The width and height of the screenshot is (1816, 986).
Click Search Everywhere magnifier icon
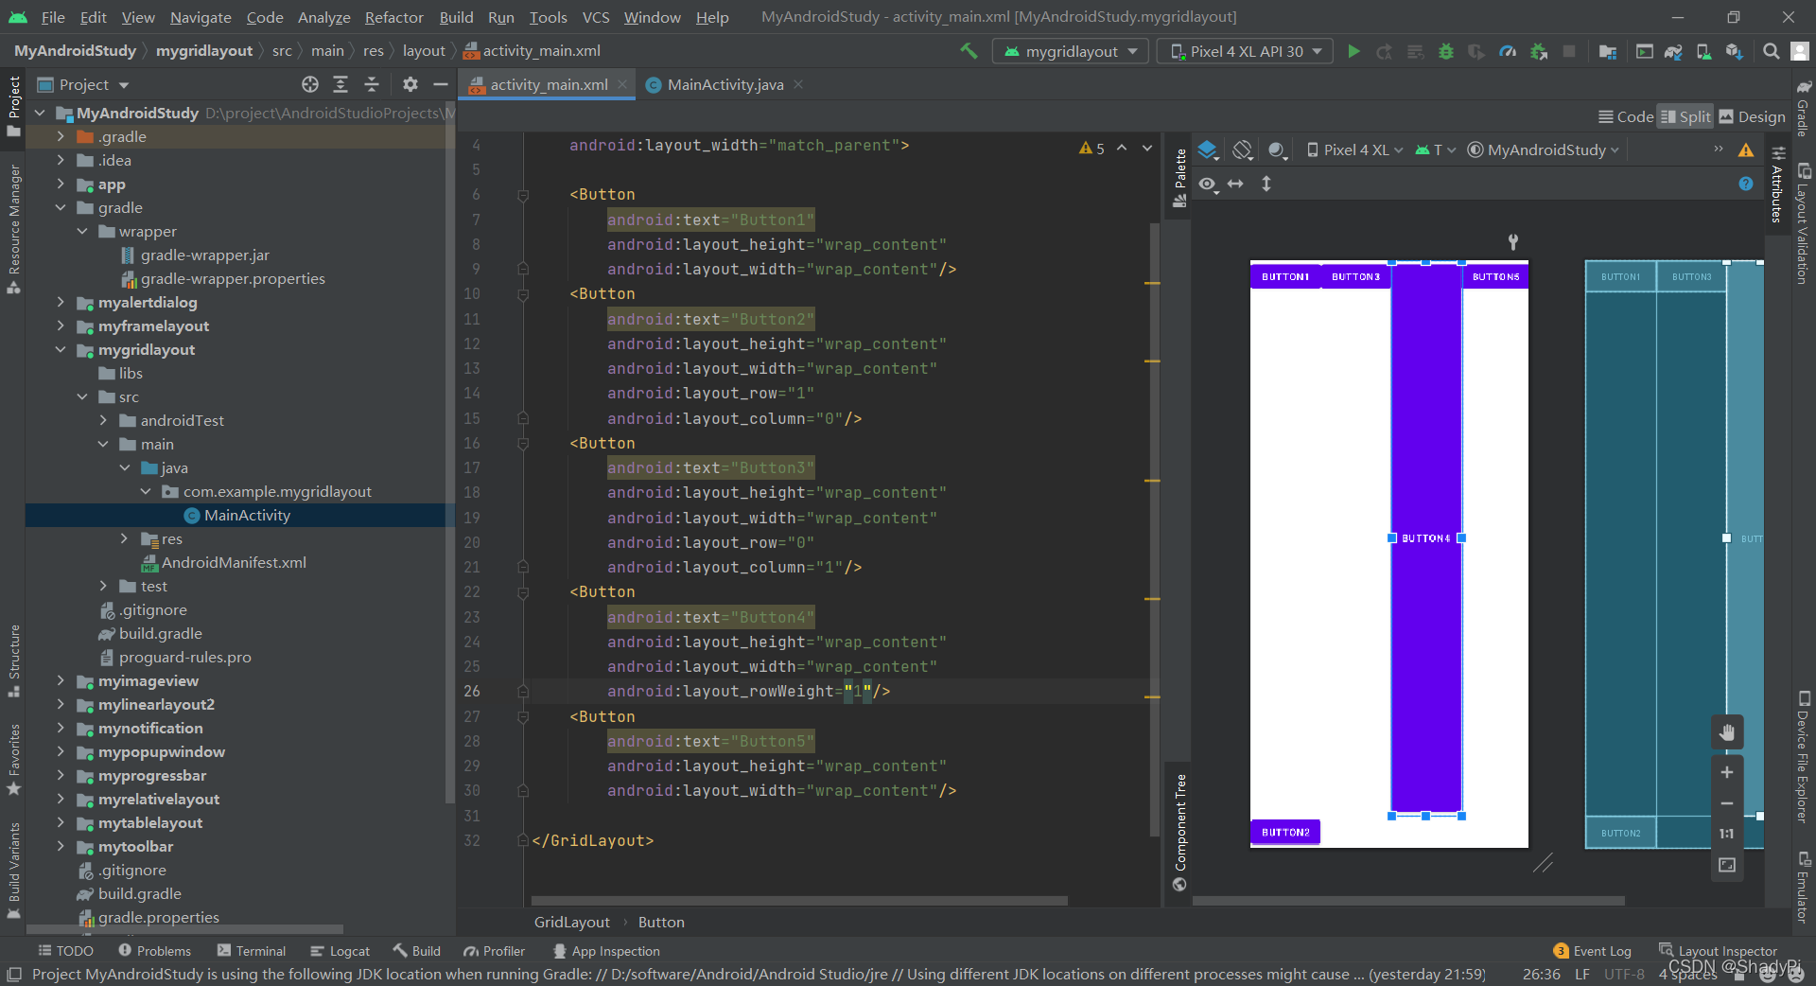click(x=1771, y=51)
